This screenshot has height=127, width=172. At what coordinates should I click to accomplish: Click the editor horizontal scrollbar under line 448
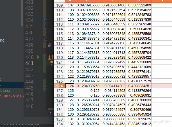(51, 109)
